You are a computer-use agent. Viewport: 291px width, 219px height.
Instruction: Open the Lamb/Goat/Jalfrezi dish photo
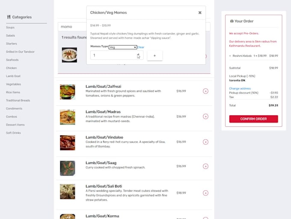tap(68, 92)
